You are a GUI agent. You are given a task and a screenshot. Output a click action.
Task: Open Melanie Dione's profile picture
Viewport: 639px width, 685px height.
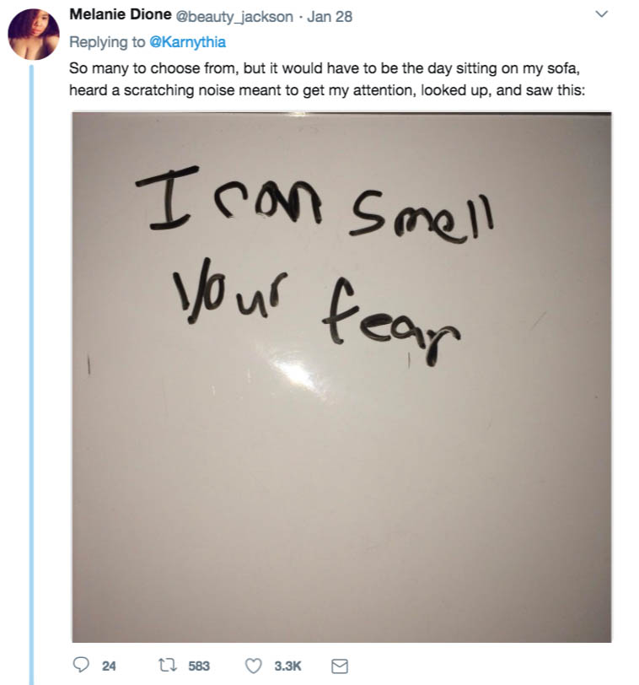pyautogui.click(x=34, y=34)
